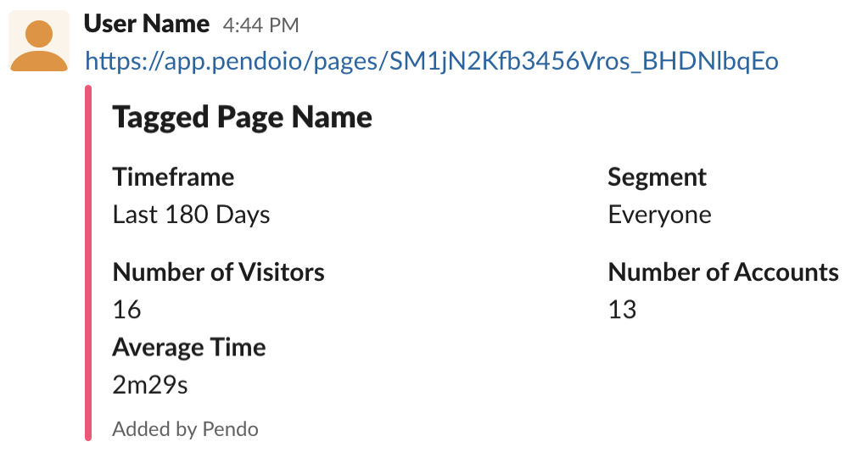Click the Last 180 Days value
Image resolution: width=862 pixels, height=453 pixels.
(191, 215)
